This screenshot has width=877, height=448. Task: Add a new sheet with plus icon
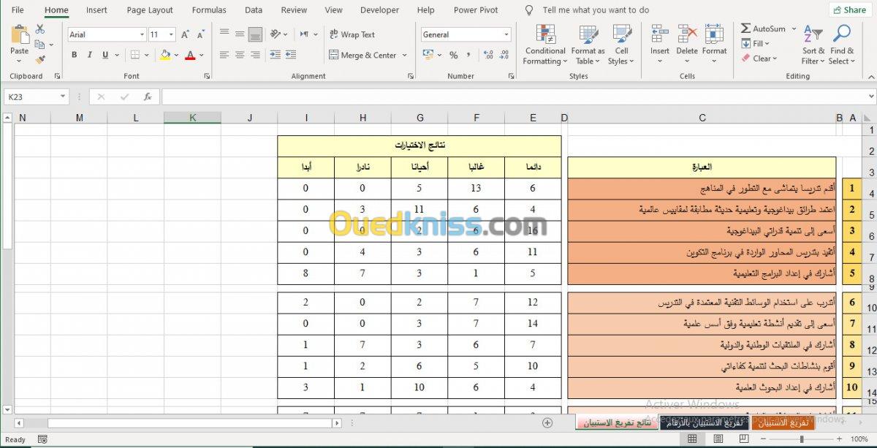547,422
